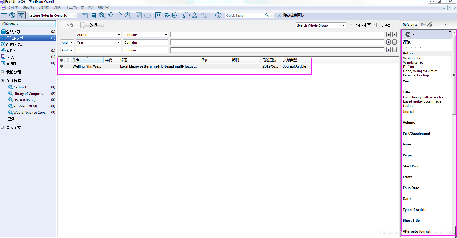Go to previous reference arrow
The width and height of the screenshot is (457, 238).
pos(438,25)
